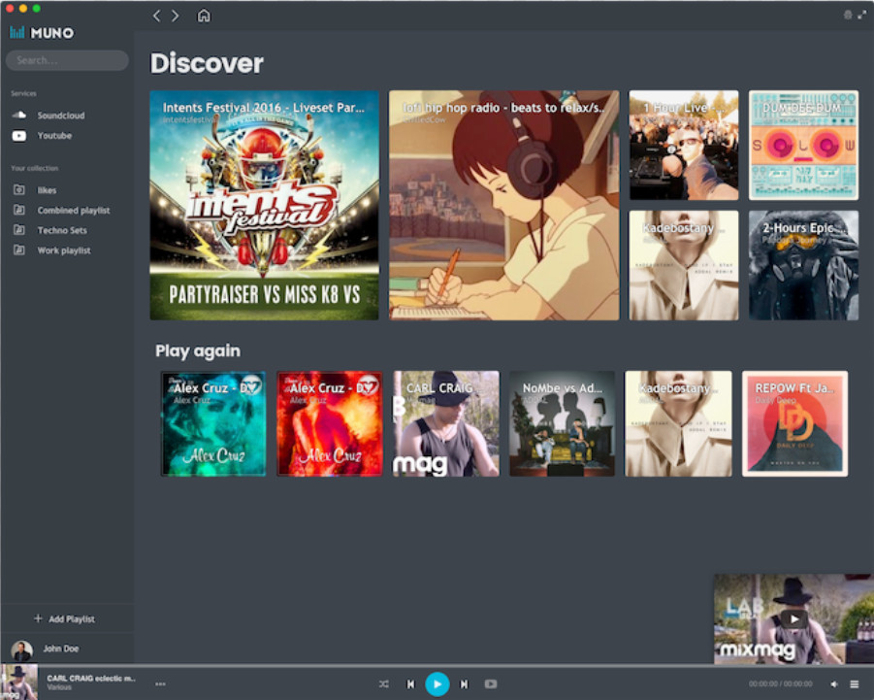The height and width of the screenshot is (700, 874).
Task: Open Combined playlist
Action: (x=74, y=211)
